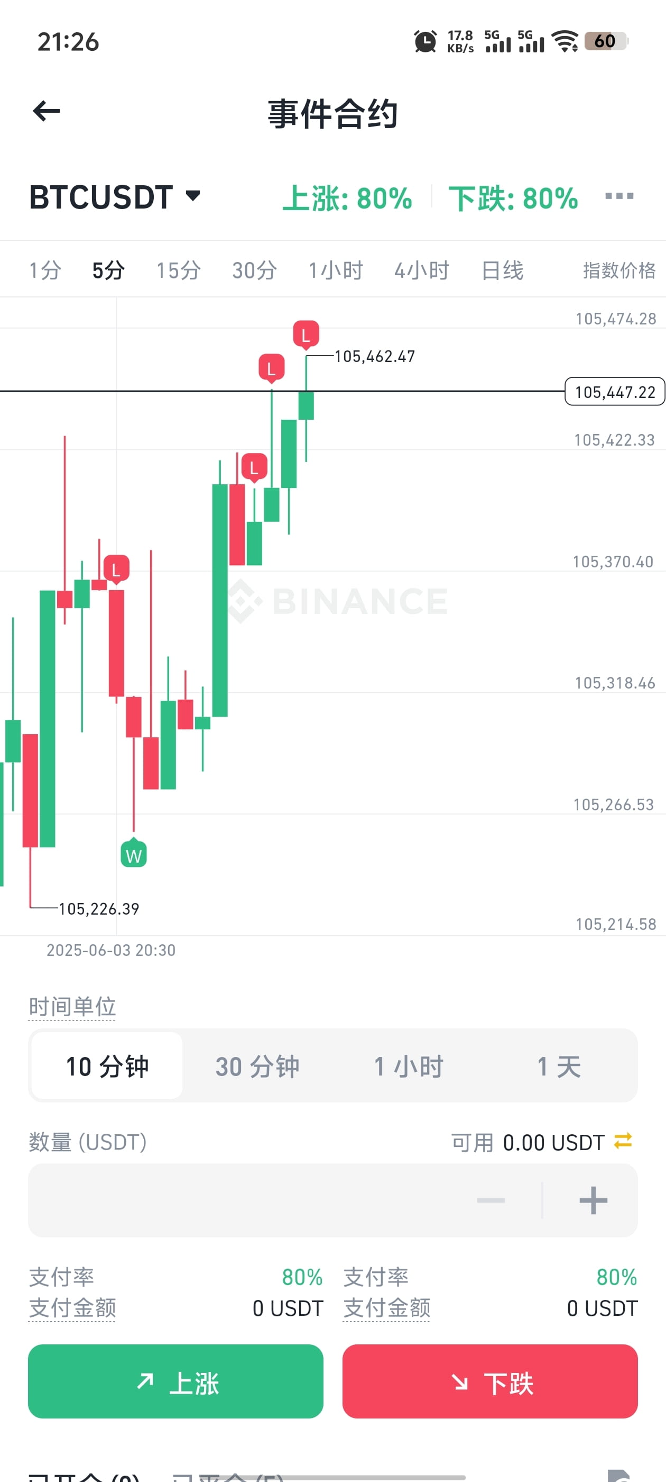Switch chart to 15分 interval
This screenshot has height=1482, width=666.
[x=179, y=270]
